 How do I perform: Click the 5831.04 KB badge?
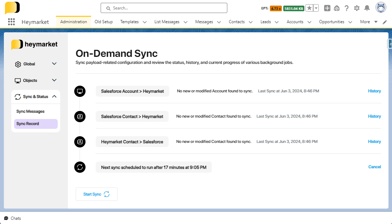click(294, 8)
